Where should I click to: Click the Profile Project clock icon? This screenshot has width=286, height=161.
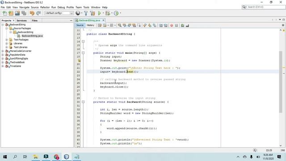116,13
